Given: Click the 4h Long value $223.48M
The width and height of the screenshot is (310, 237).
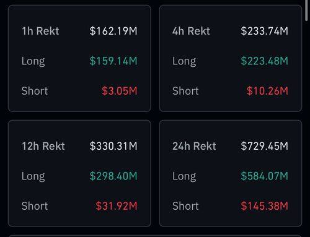Looking at the screenshot, I should [x=265, y=61].
